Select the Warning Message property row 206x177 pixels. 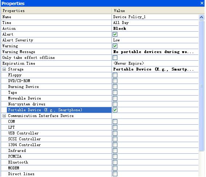pyautogui.click(x=56, y=52)
